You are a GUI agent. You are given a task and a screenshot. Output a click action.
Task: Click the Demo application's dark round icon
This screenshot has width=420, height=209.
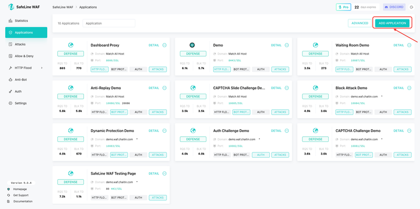(192, 45)
